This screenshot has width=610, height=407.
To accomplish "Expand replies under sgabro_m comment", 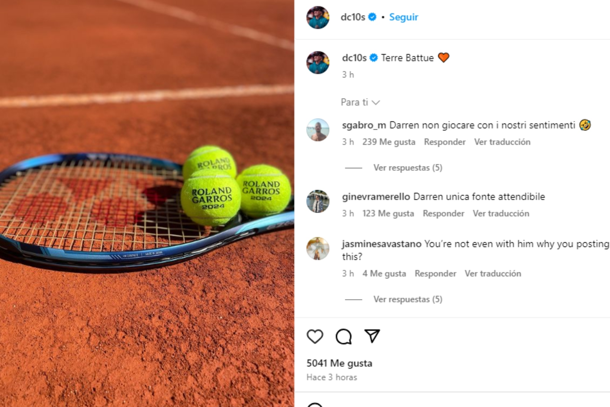I will point(408,168).
